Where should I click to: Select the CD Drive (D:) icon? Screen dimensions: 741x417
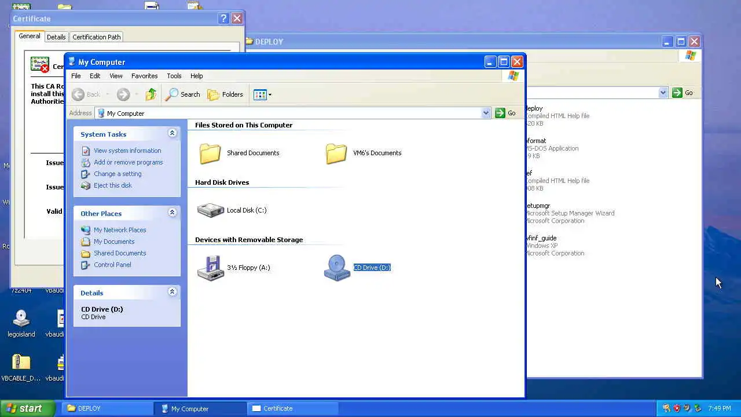(337, 268)
